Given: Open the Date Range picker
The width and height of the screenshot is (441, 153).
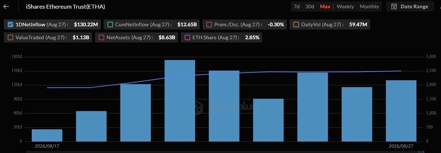Looking at the screenshot, I should coord(410,6).
